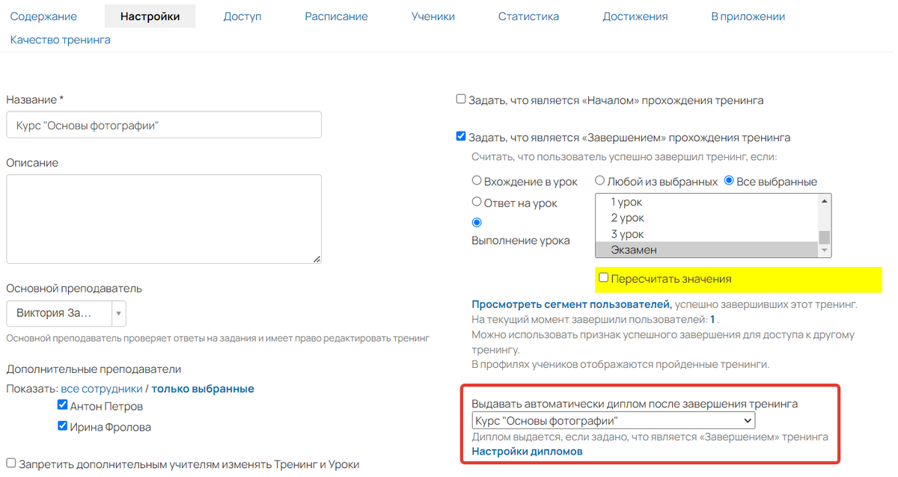Screen dimensions: 898x477
Task: Check the «Началом» прохождения тренинга option
Action: tap(461, 99)
